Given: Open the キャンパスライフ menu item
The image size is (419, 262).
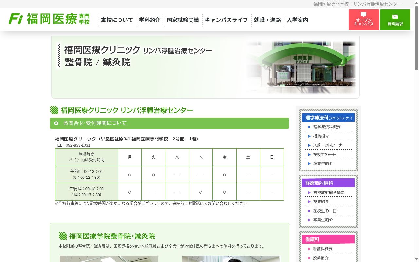Looking at the screenshot, I should pyautogui.click(x=227, y=20).
